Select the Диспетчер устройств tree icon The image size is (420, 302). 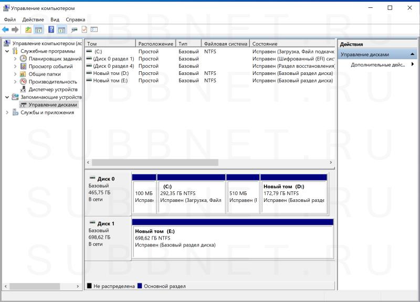24,90
